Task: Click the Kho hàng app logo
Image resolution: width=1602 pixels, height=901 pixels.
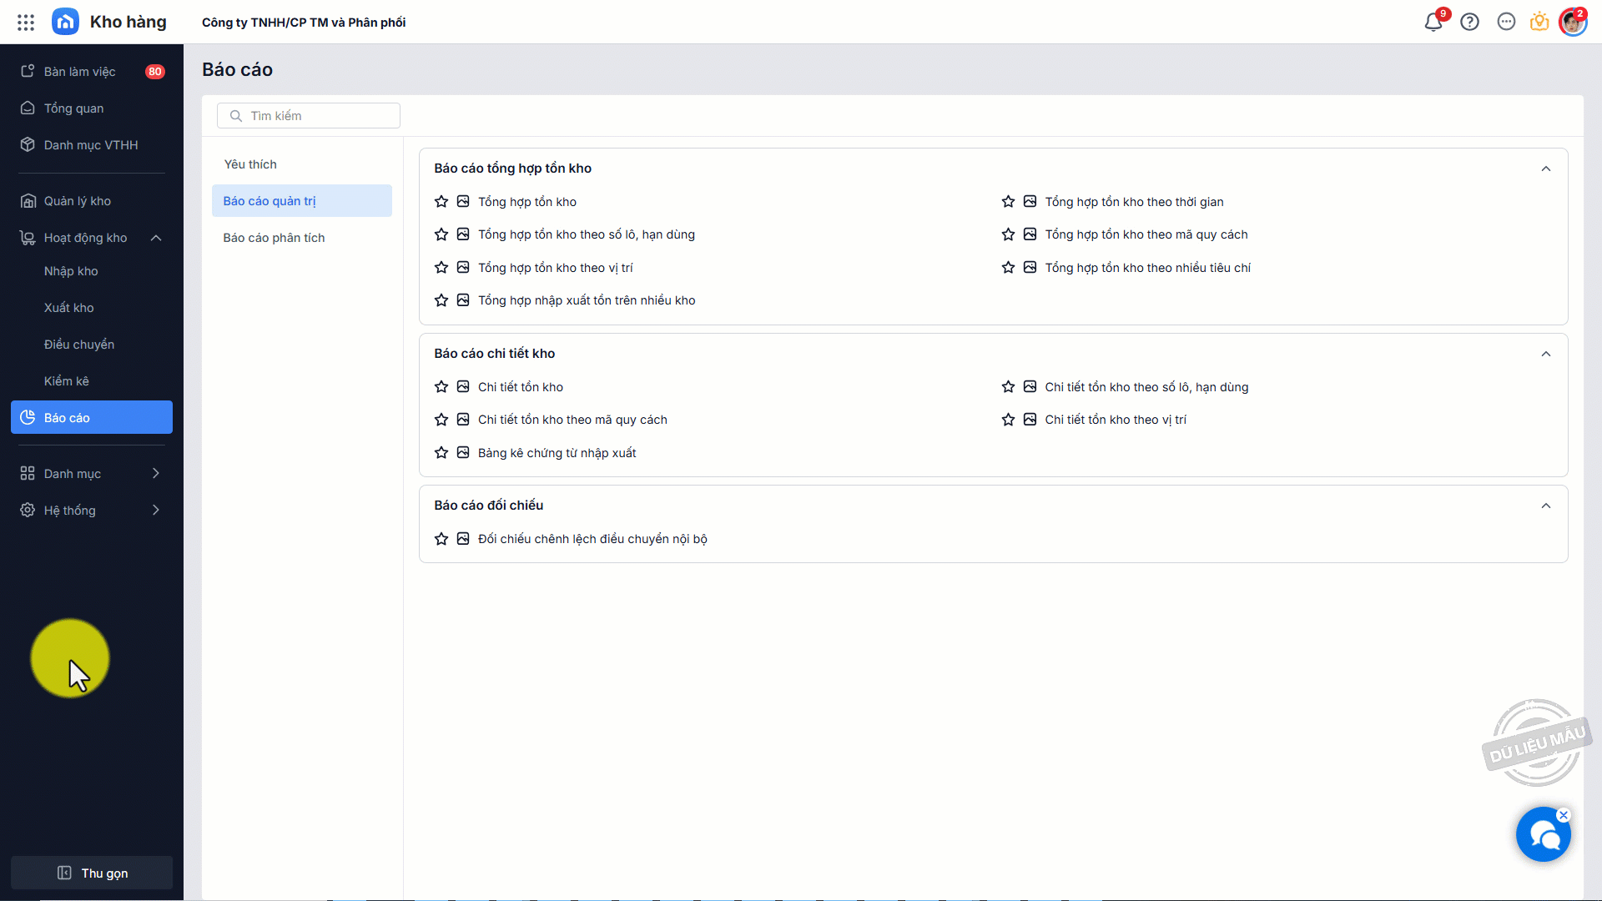Action: 65,23
